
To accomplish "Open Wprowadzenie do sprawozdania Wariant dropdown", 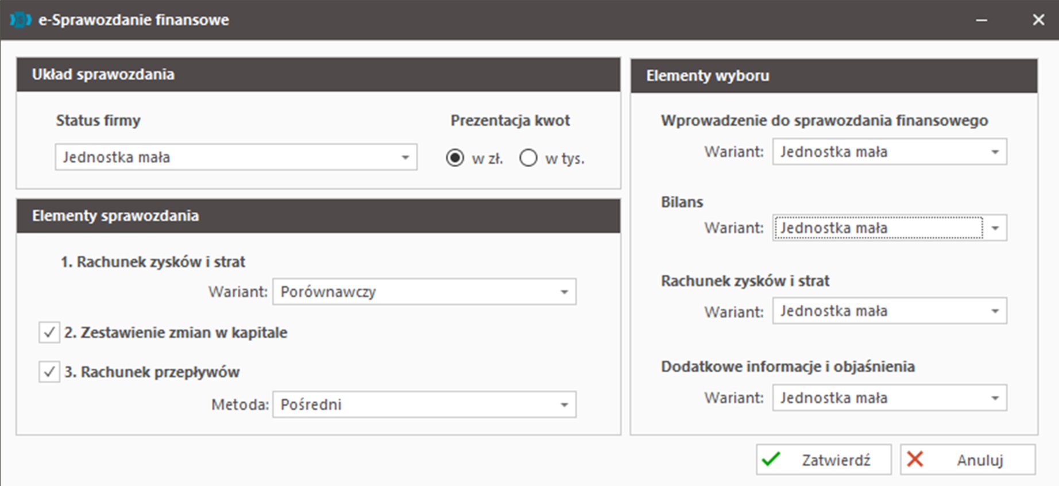I will 995,152.
